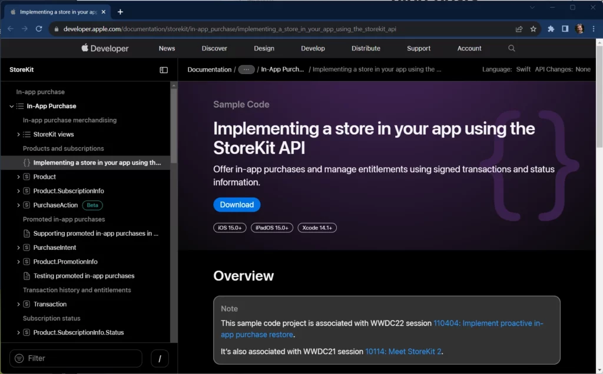Click the browser forward arrow
The width and height of the screenshot is (603, 374).
[25, 29]
